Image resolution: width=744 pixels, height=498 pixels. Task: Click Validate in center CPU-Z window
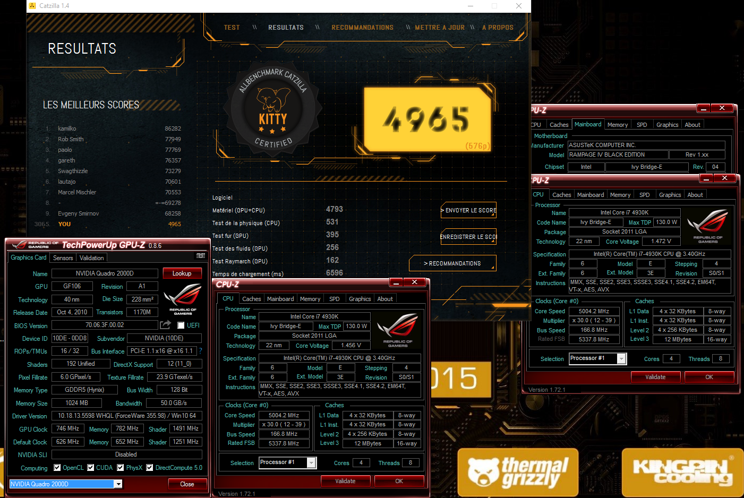pyautogui.click(x=345, y=481)
